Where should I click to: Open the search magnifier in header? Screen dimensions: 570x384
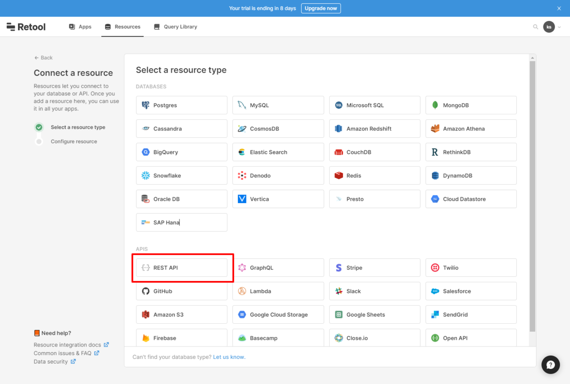(x=536, y=27)
